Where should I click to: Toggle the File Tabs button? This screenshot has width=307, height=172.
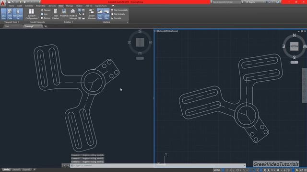pyautogui.click(x=100, y=14)
